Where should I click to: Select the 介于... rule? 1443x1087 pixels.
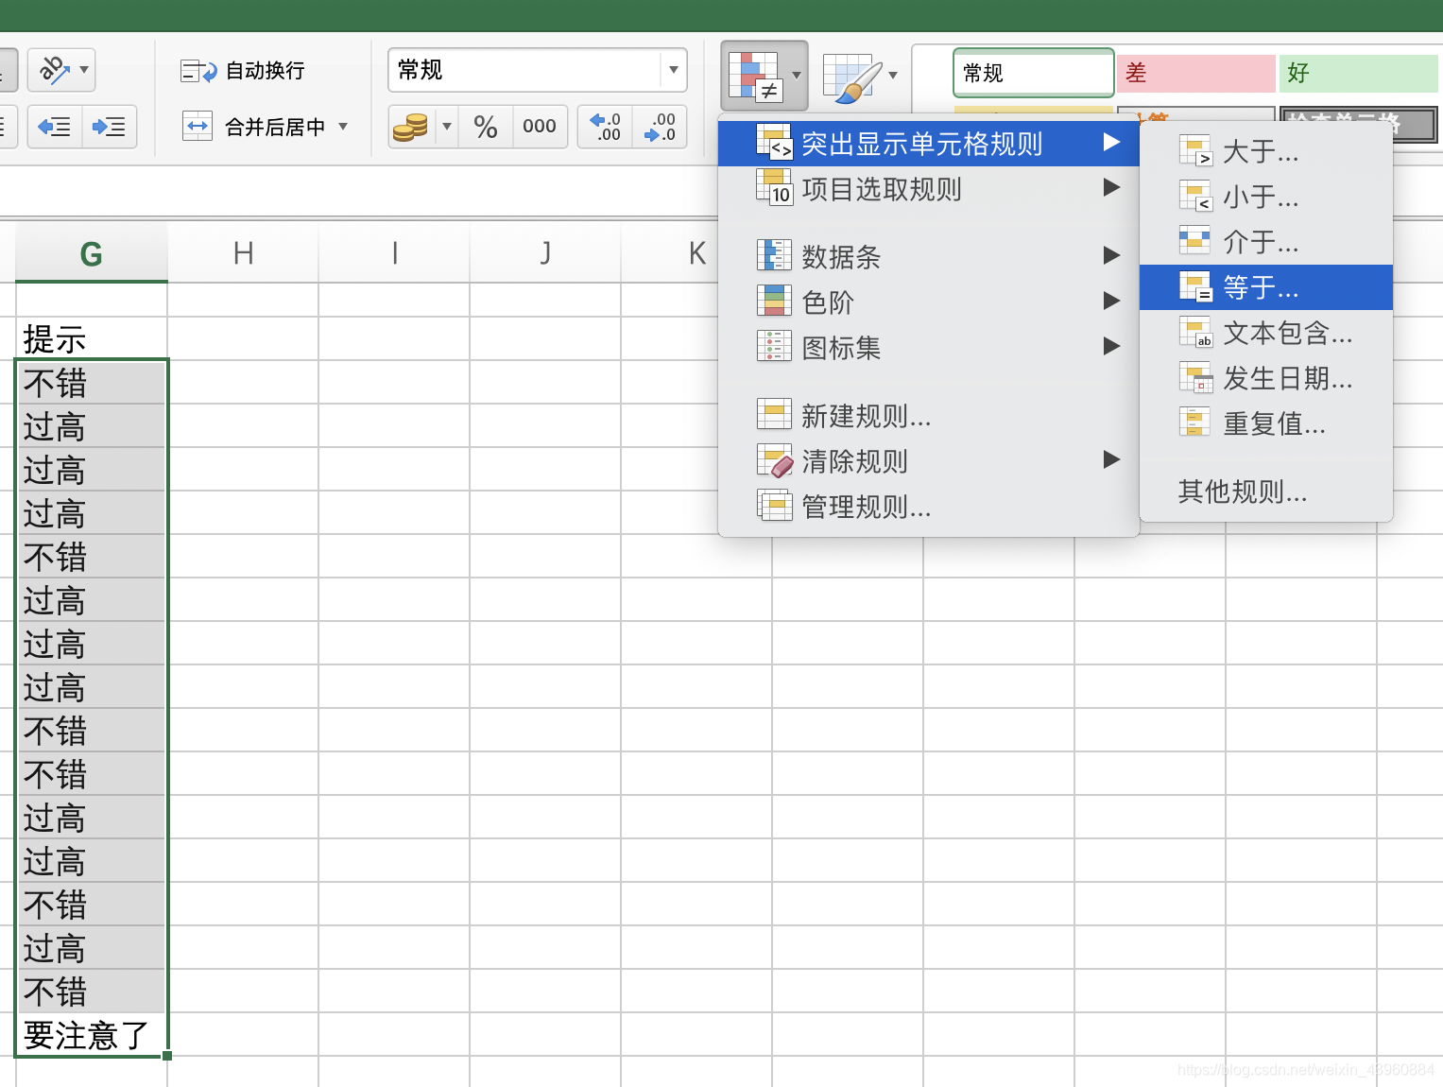[1265, 242]
